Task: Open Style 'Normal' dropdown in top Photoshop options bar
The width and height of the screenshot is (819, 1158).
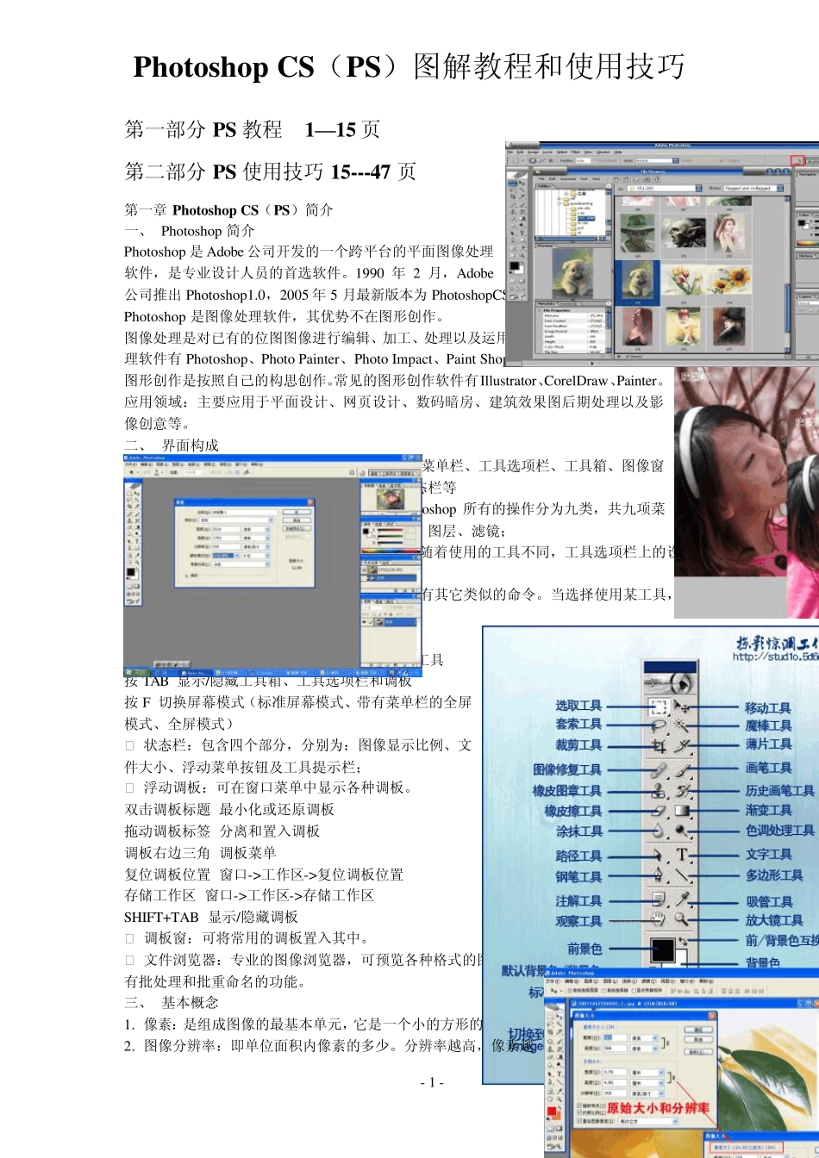Action: 675,160
